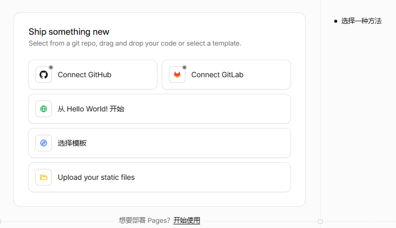Screen dimensions: 396x228
Task: Click the blue compass template icon
Action: 44,143
